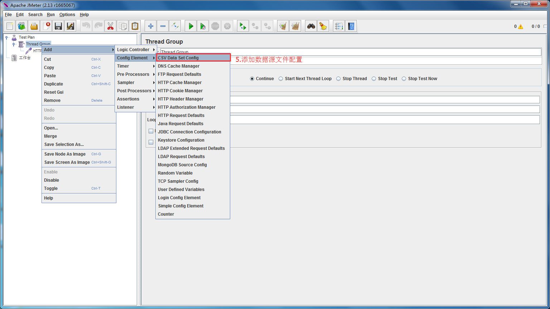Click the Clear All results toolbar icon

(x=295, y=26)
